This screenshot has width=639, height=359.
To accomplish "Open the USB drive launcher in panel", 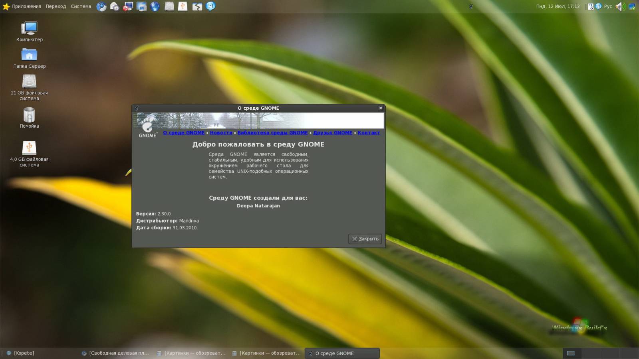I will (183, 6).
